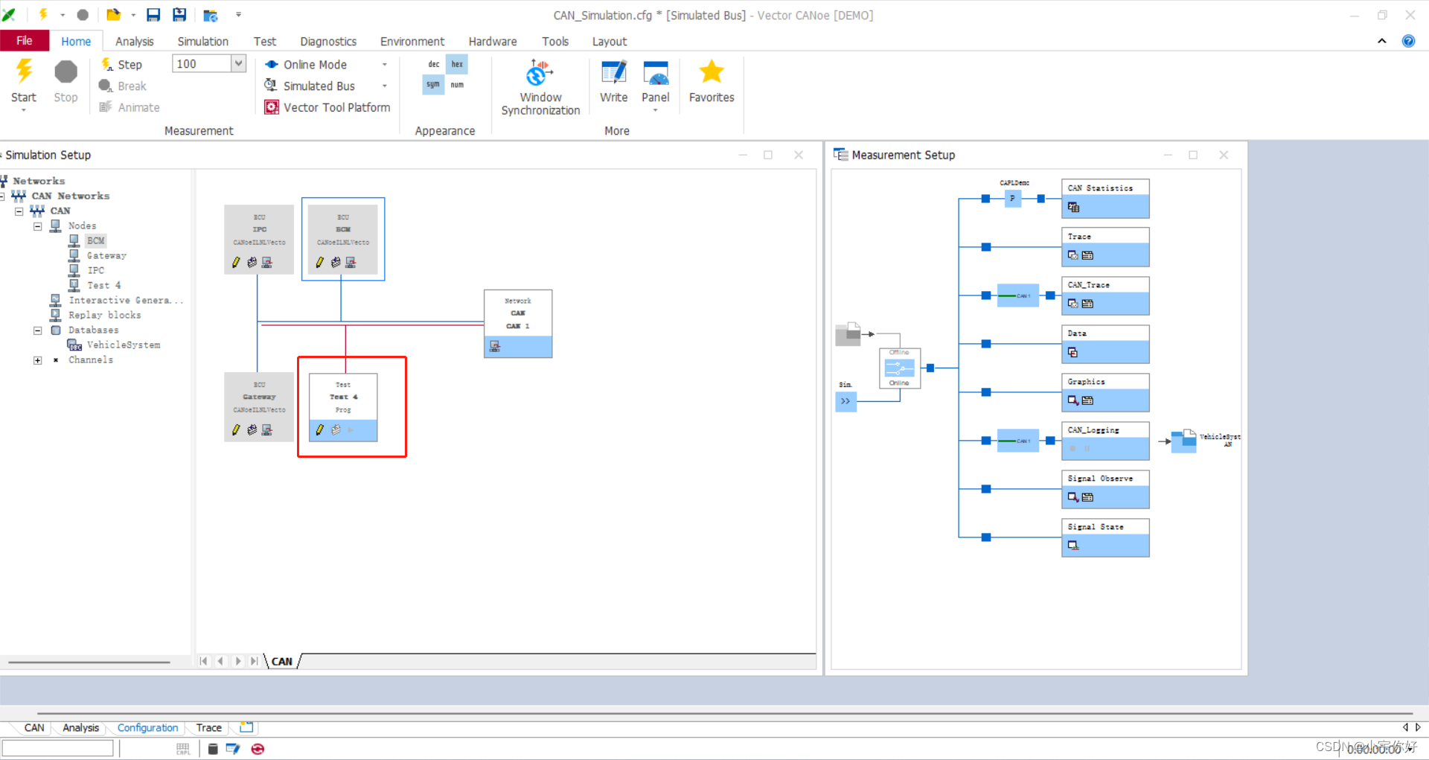Open Favorites star icon
This screenshot has height=760, width=1429.
click(x=712, y=72)
